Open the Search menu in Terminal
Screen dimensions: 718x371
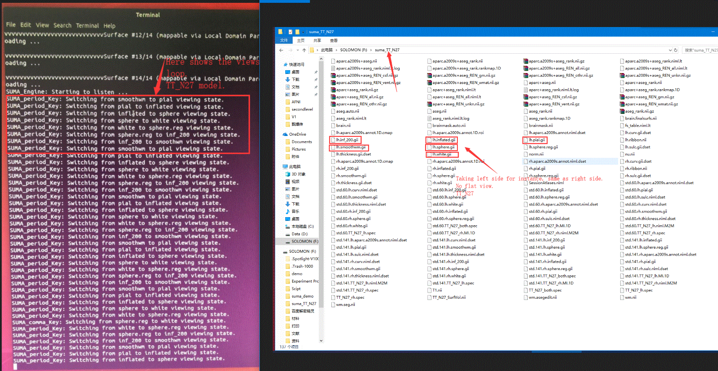tap(62, 25)
